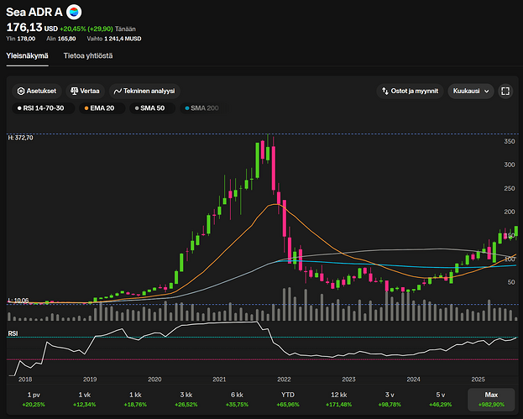The width and height of the screenshot is (523, 419).
Task: Switch to the Yleisnäkymä tab
Action: pyautogui.click(x=27, y=55)
